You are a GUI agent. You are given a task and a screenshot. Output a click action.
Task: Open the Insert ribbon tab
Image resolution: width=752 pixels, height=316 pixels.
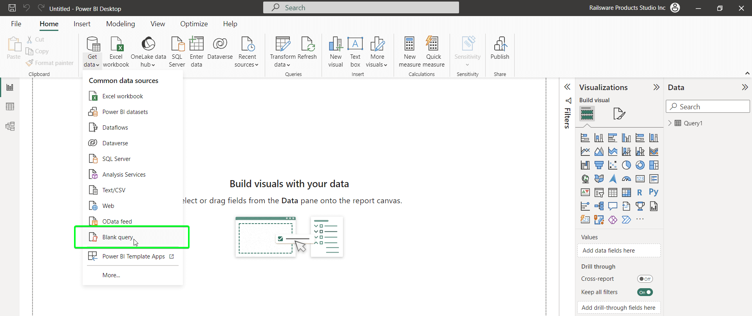pyautogui.click(x=82, y=24)
